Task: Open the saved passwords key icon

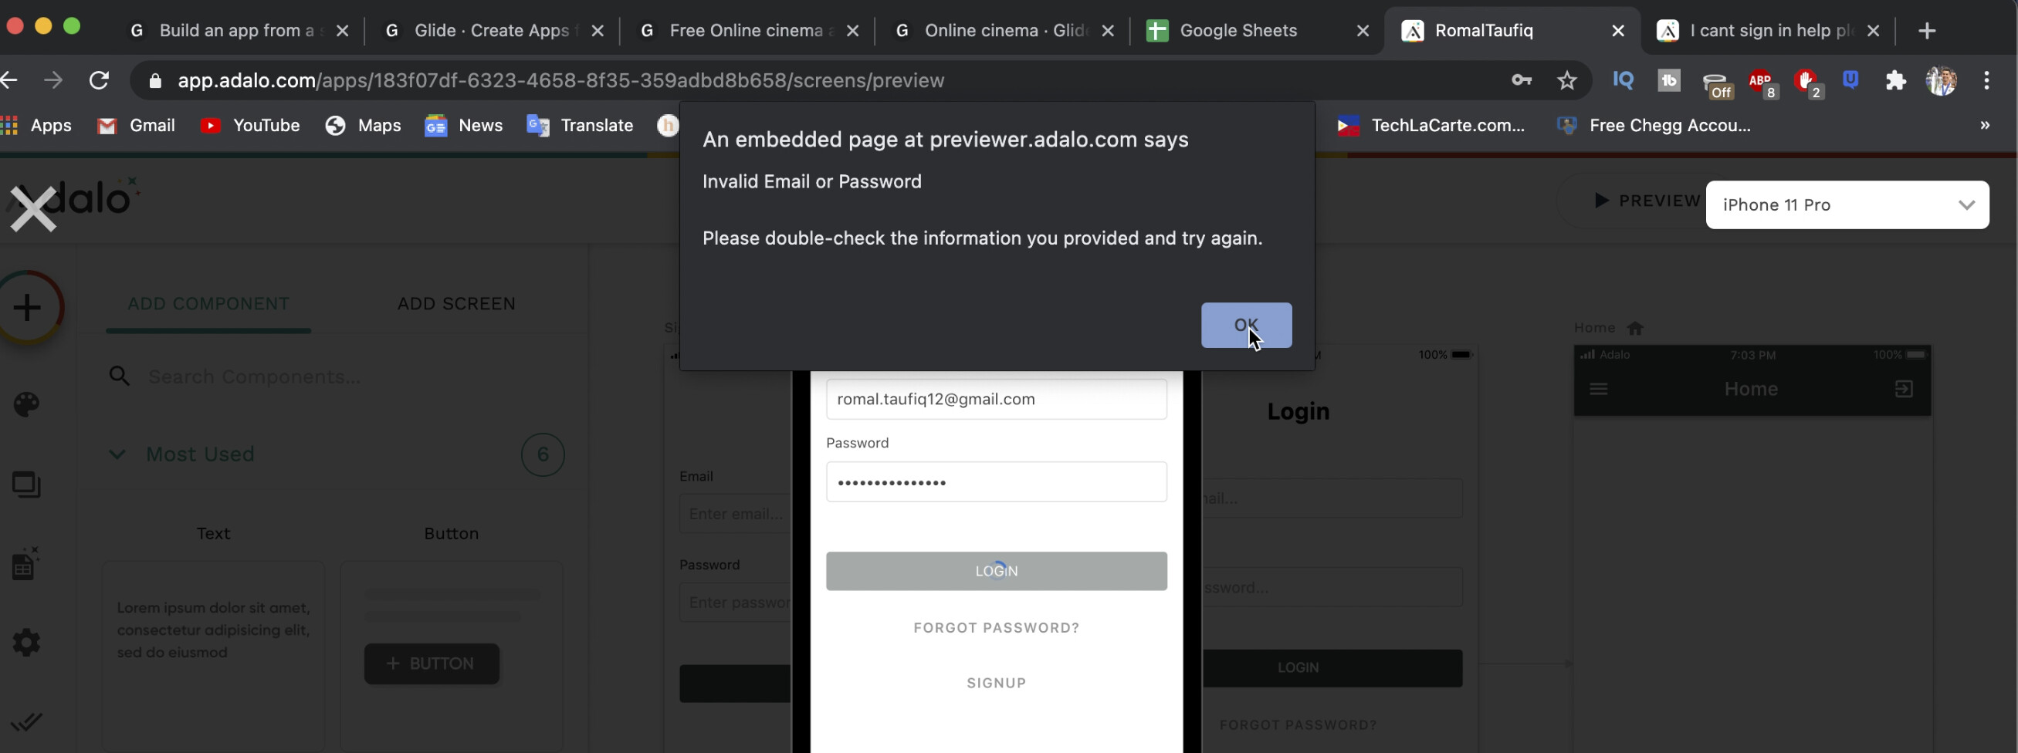Action: click(x=1522, y=79)
